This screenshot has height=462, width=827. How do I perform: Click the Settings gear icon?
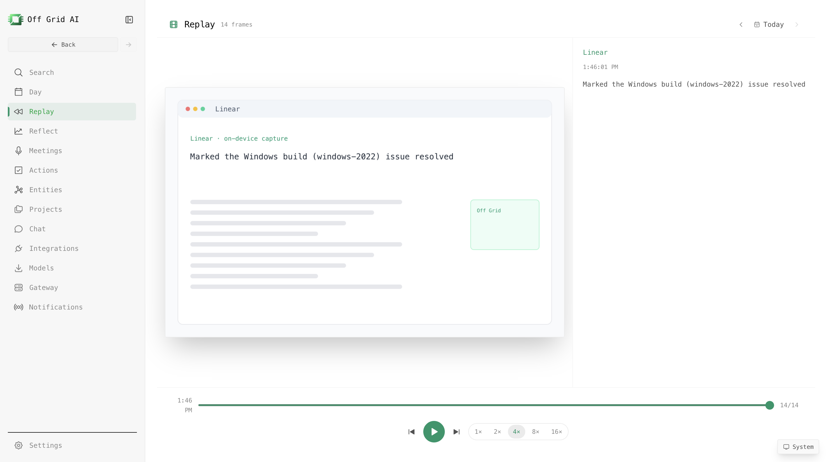(x=19, y=446)
